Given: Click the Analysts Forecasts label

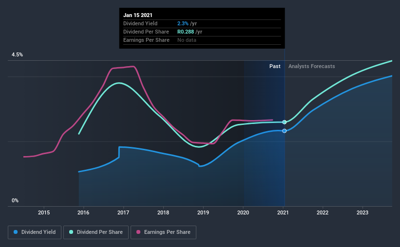Looking at the screenshot, I should [x=311, y=66].
